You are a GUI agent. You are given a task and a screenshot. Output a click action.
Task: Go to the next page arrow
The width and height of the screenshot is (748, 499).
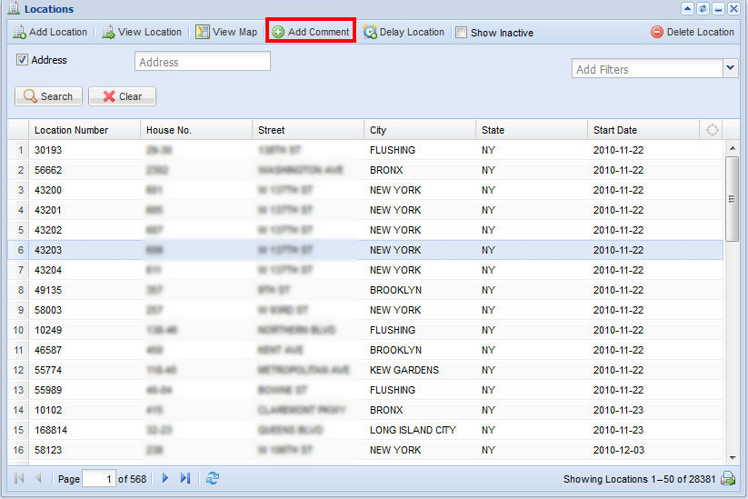[x=165, y=478]
